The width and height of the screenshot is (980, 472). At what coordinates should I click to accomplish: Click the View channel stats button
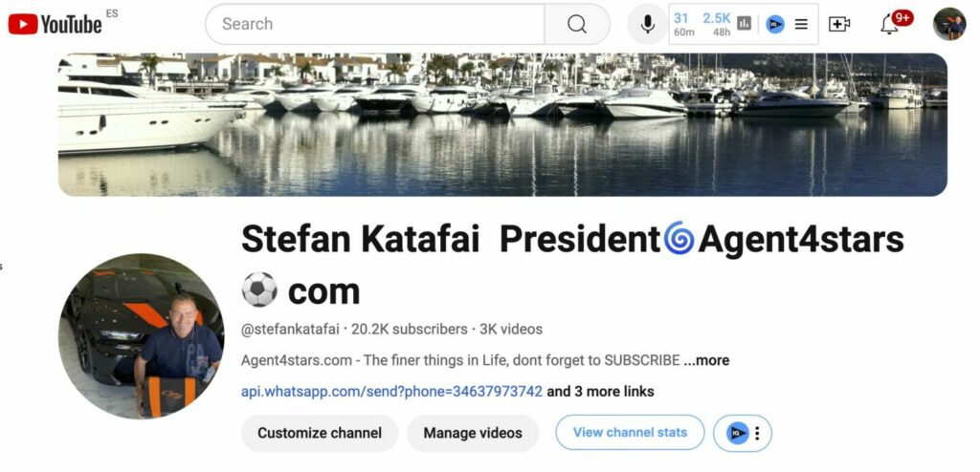tap(630, 432)
